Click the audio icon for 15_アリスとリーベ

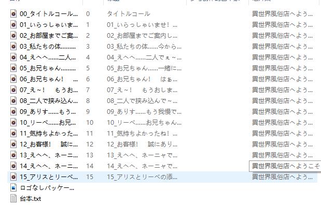click(x=13, y=177)
